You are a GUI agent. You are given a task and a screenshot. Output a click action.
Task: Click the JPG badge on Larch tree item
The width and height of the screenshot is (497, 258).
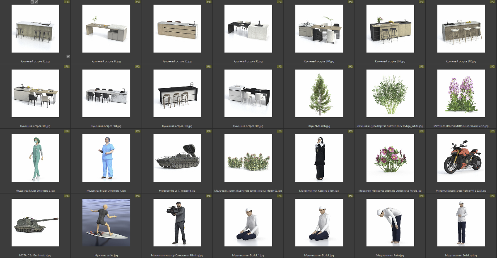(x=350, y=67)
